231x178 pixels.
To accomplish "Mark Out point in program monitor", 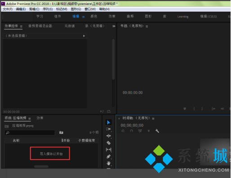I will [202, 109].
